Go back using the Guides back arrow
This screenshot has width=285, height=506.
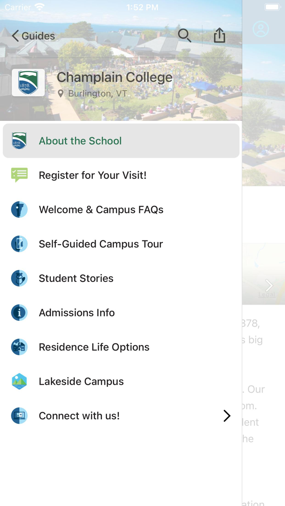pyautogui.click(x=15, y=36)
